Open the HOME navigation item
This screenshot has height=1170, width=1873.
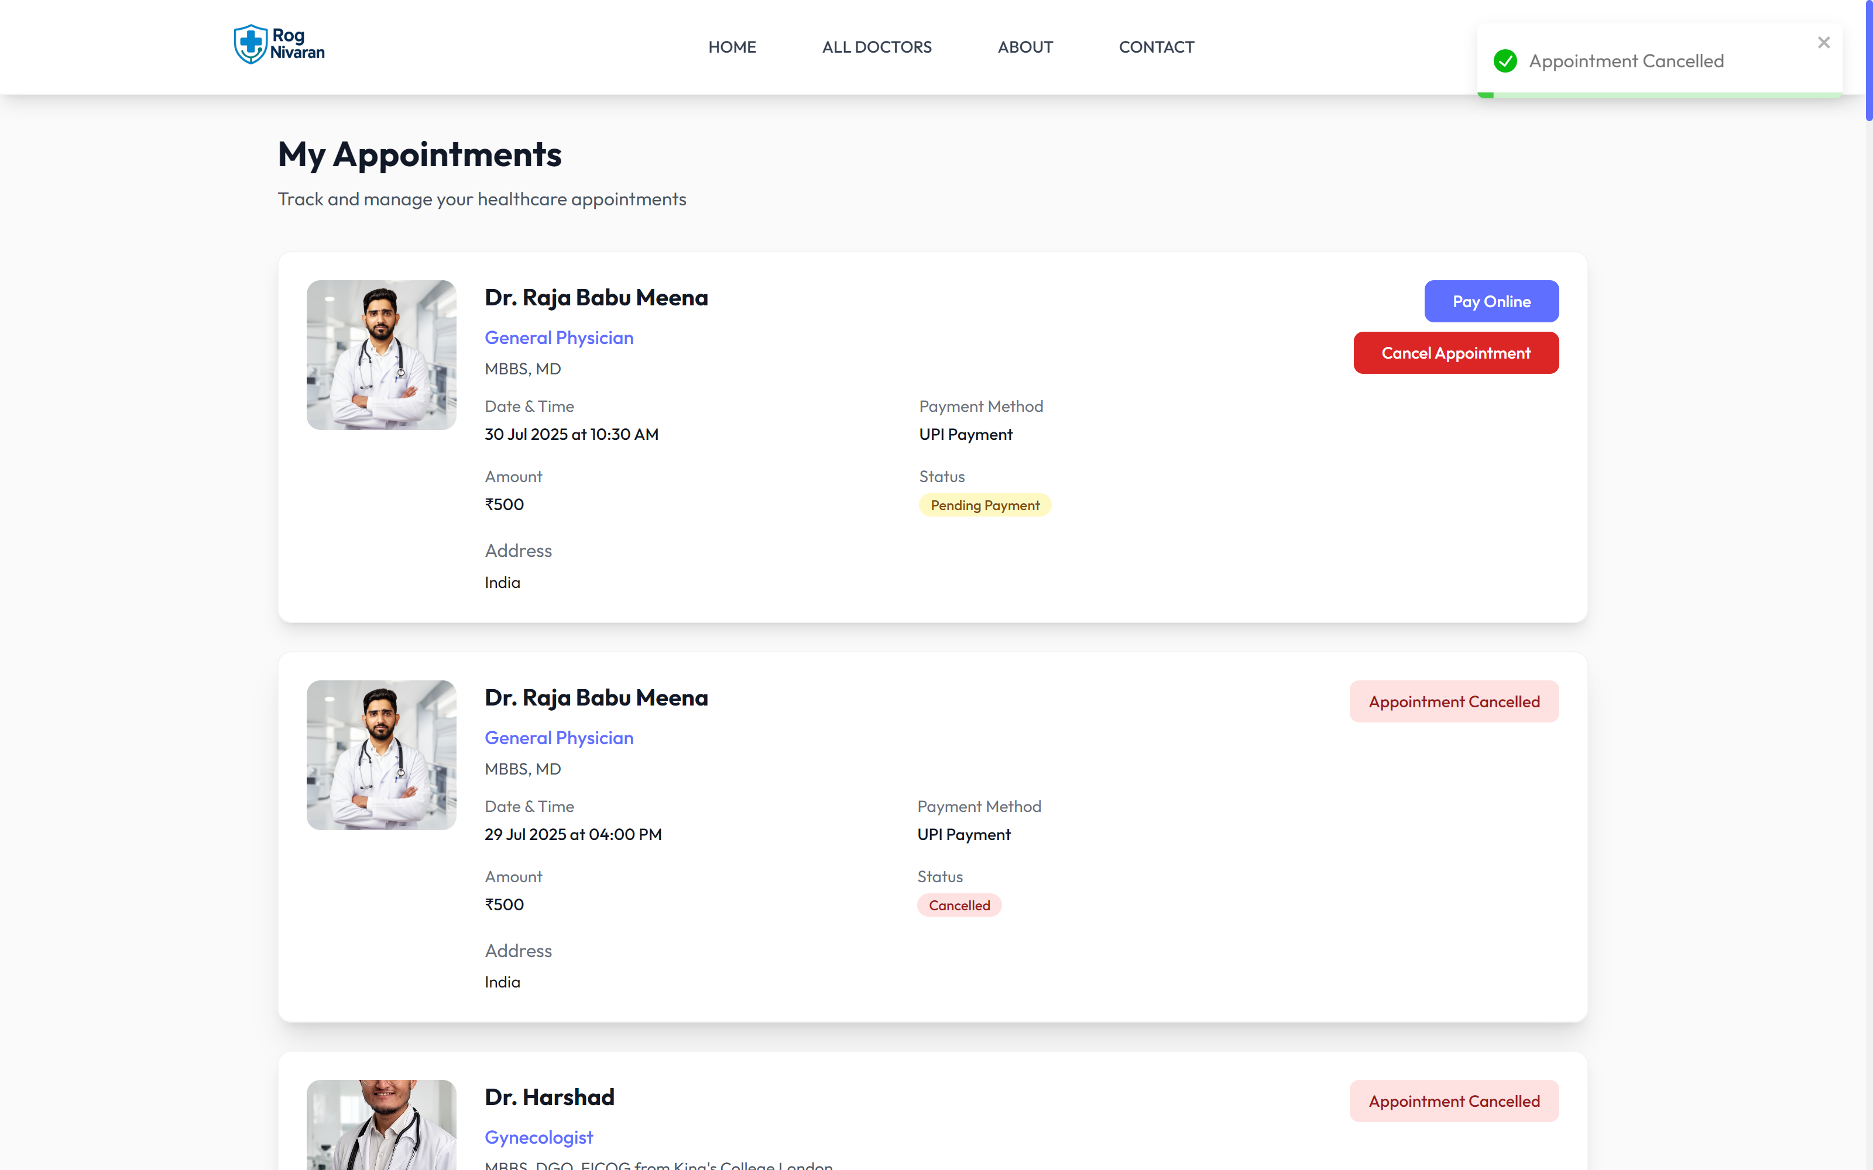pyautogui.click(x=732, y=47)
